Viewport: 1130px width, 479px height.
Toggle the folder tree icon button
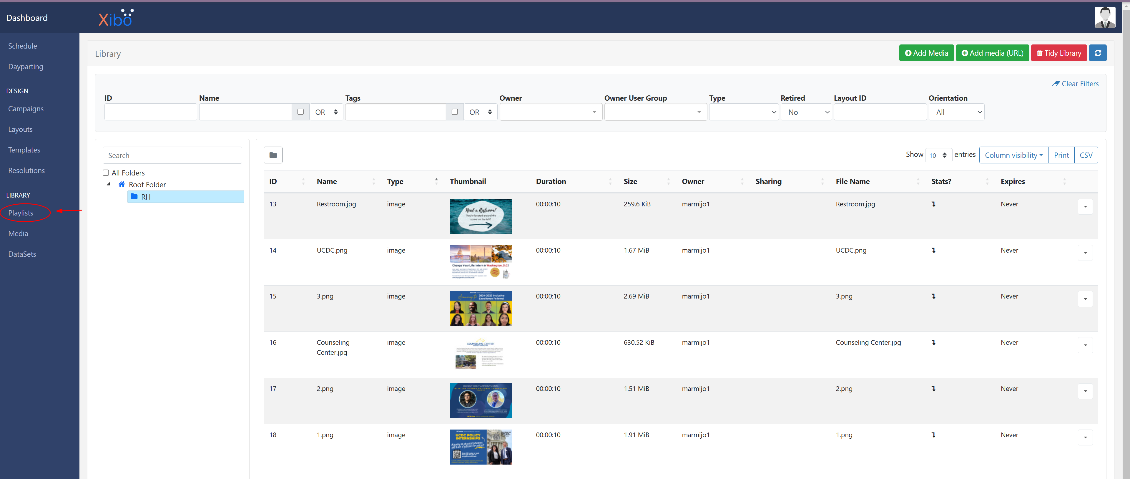pos(273,155)
